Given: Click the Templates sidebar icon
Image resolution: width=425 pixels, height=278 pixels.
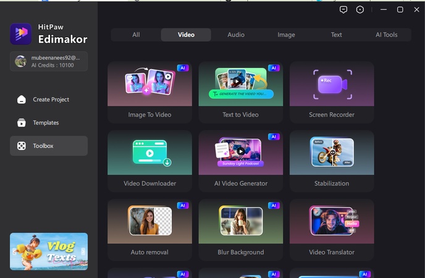Looking at the screenshot, I should [x=22, y=122].
